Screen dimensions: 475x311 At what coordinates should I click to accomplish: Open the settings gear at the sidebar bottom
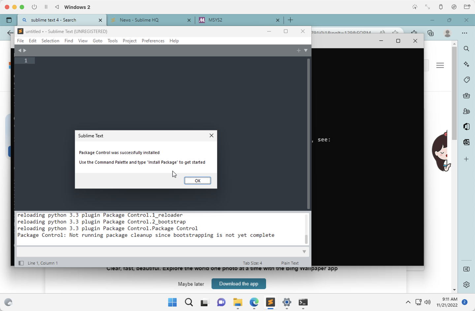(466, 284)
